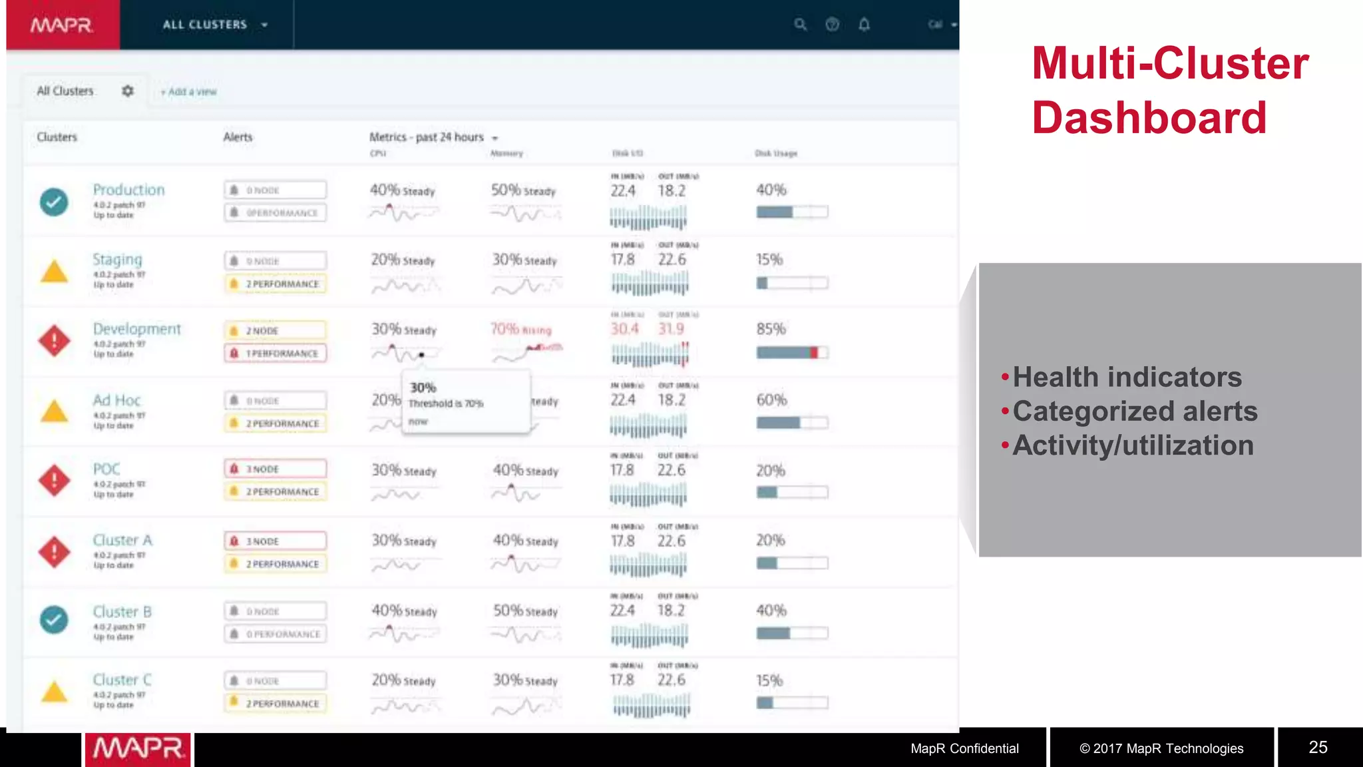Click the CPU threshold tooltip popup
The image size is (1363, 767).
[x=466, y=403]
